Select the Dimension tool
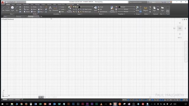 point(55,9)
